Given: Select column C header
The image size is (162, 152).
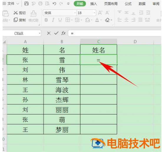Looking at the screenshot, I should (x=98, y=42).
